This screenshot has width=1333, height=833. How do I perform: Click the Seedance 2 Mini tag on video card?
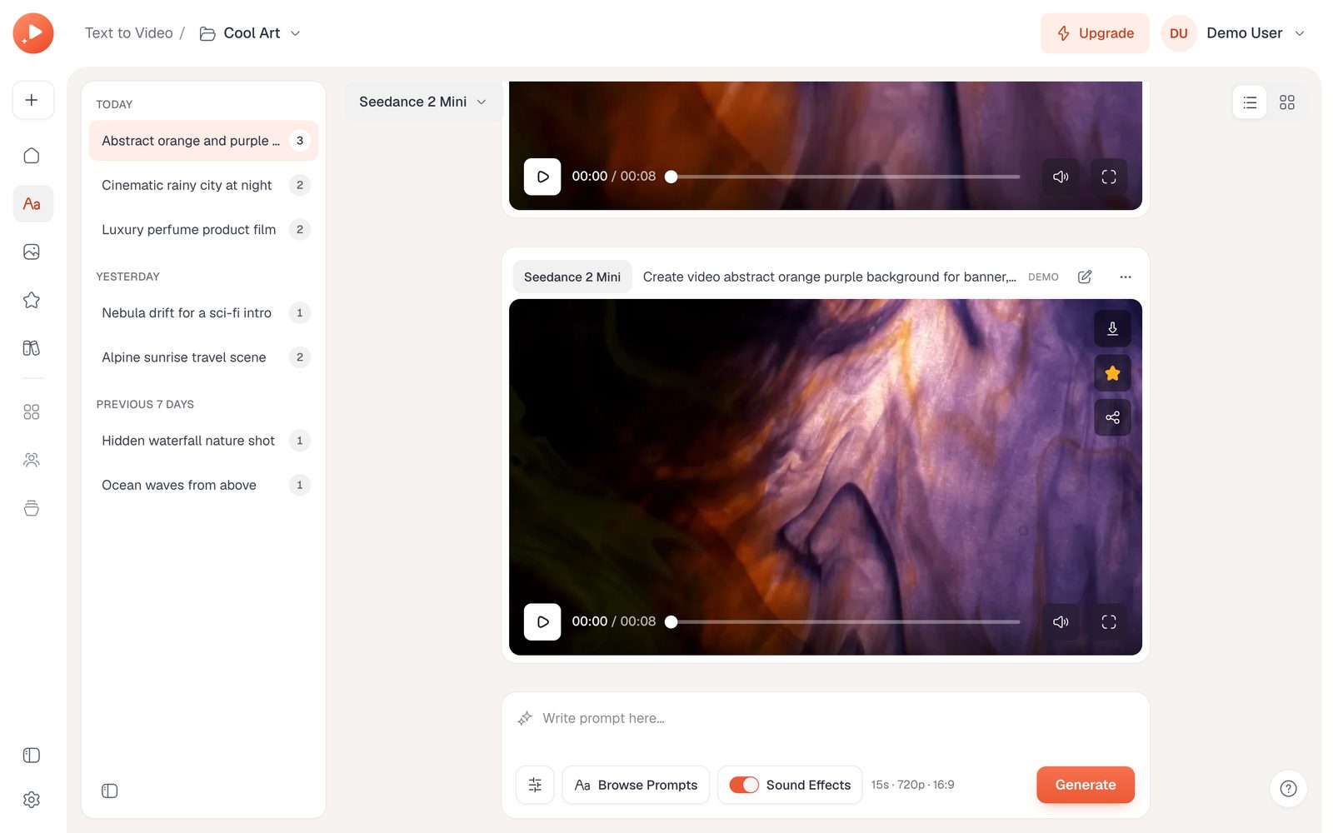[572, 277]
